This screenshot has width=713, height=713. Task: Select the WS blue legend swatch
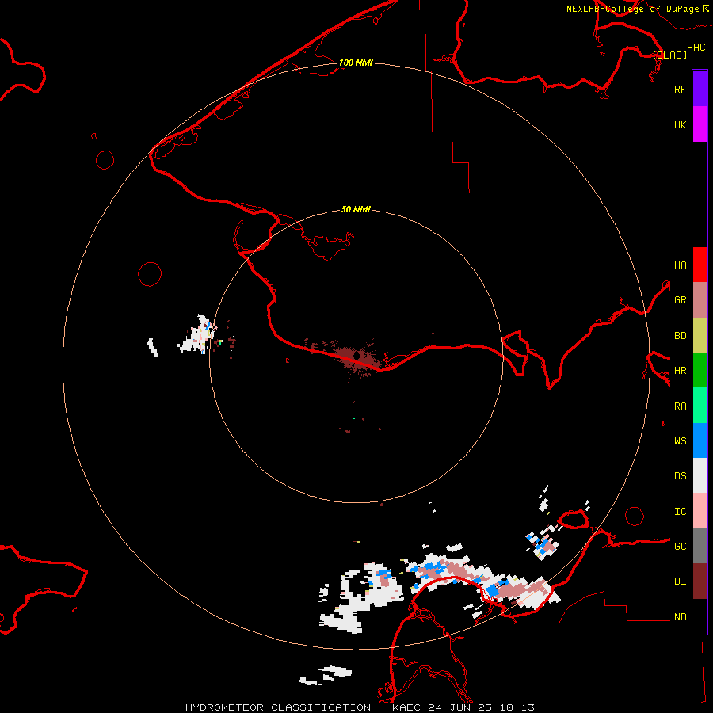coord(700,440)
